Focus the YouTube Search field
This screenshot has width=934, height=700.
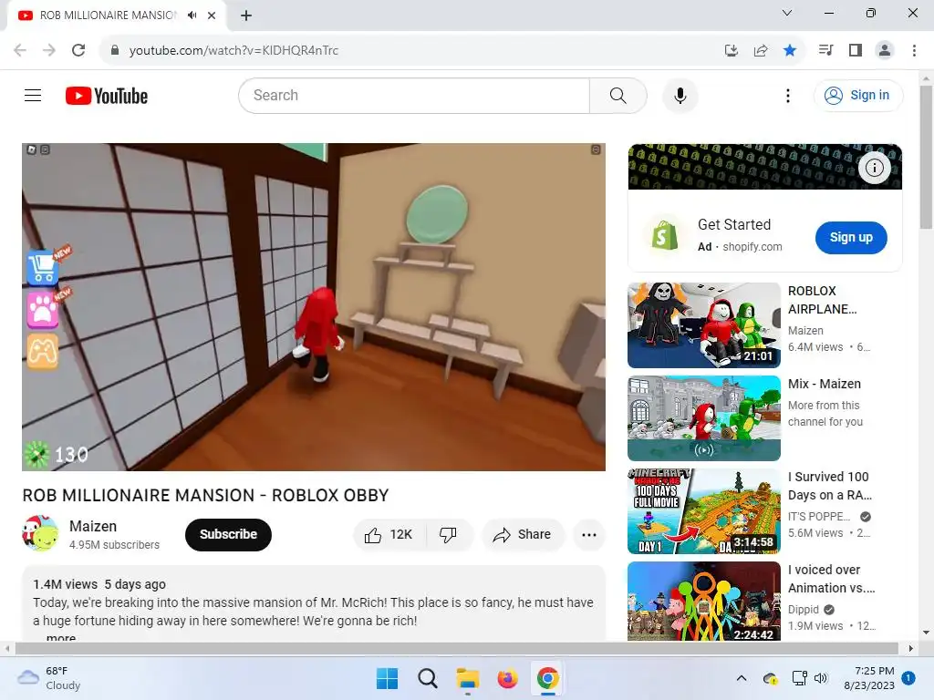click(414, 95)
